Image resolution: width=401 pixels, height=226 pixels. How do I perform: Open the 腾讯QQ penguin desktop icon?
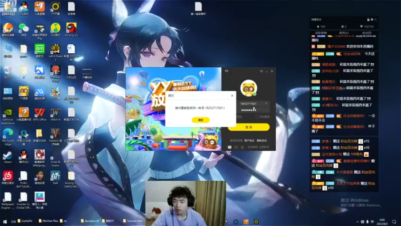[x=24, y=157]
